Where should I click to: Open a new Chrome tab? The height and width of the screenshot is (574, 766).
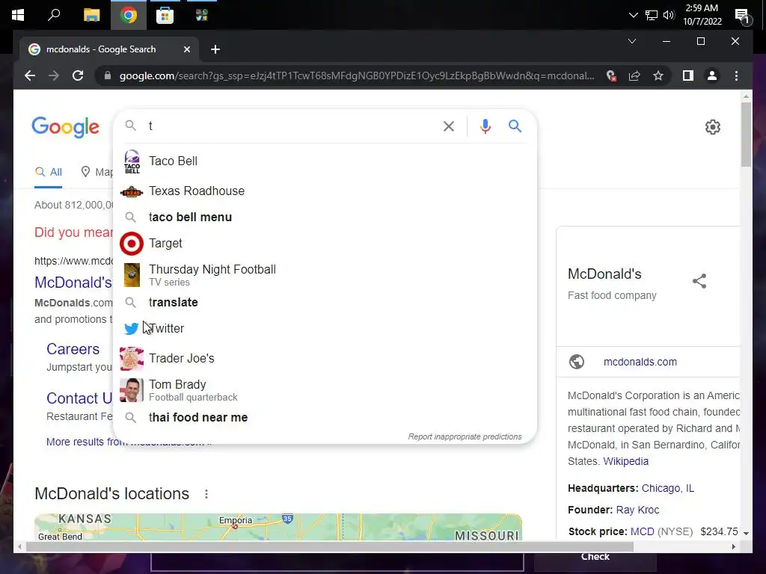215,49
